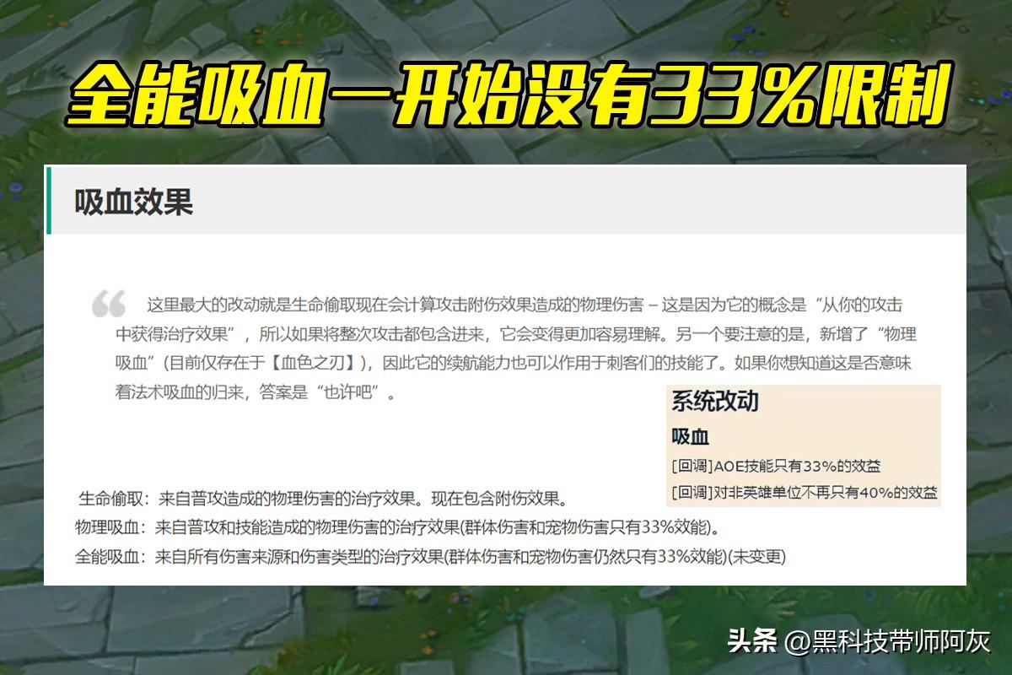The height and width of the screenshot is (675, 1012).
Task: Click the 头条 @黑科技带师阿灰 author tag
Action: (859, 642)
